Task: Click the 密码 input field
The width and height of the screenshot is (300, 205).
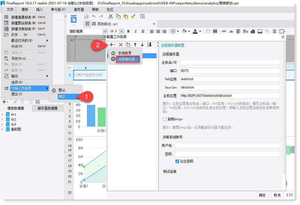Action: tap(227, 154)
